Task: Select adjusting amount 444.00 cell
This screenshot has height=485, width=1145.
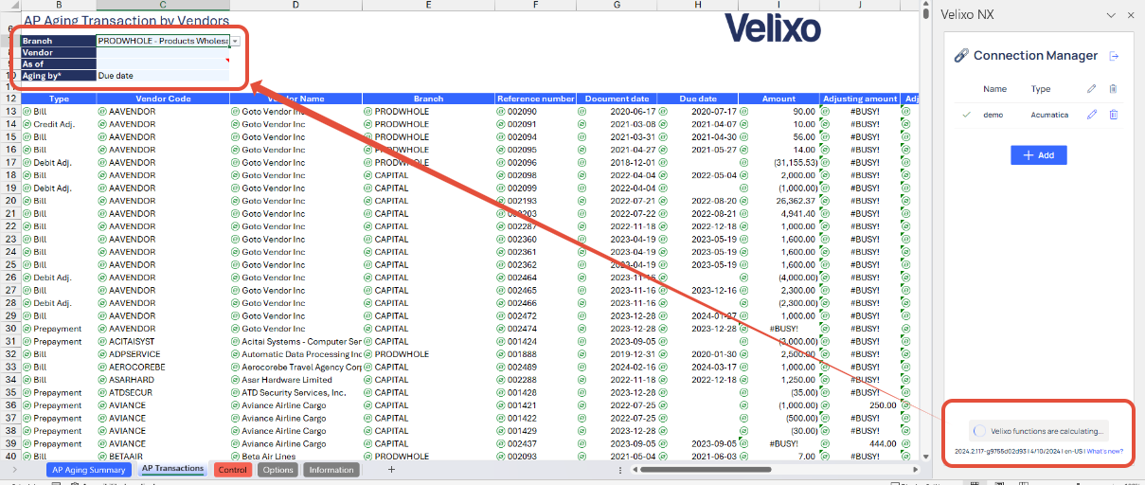Action: (x=860, y=443)
